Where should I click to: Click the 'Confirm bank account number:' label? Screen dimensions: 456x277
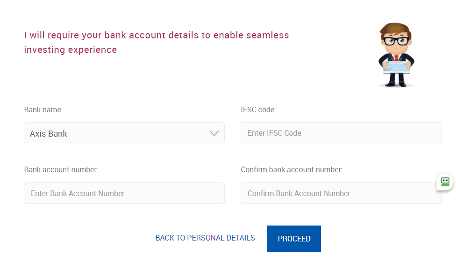292,169
